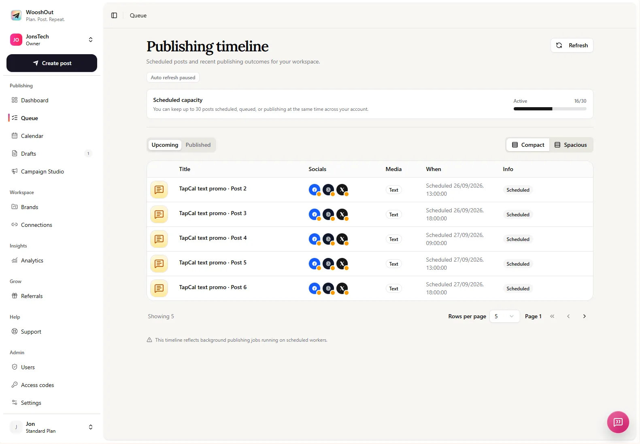The height and width of the screenshot is (444, 640).
Task: Open Connections in the sidebar
Action: tap(52, 225)
